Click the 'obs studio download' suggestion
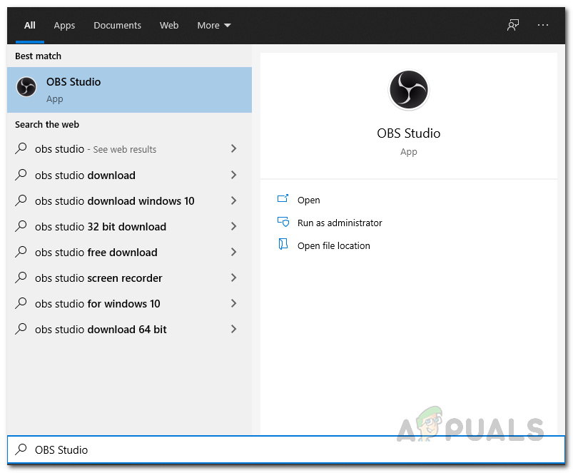Image resolution: width=573 pixels, height=473 pixels. point(85,176)
